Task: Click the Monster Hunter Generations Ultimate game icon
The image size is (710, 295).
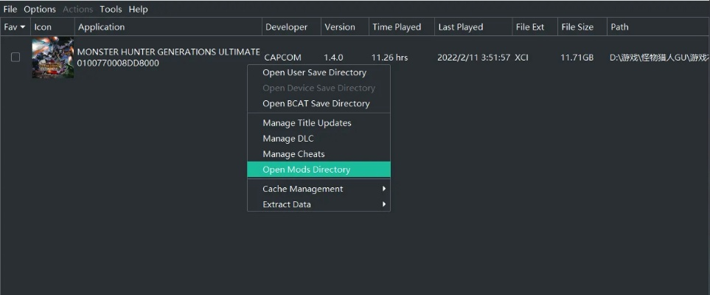Action: tap(52, 58)
